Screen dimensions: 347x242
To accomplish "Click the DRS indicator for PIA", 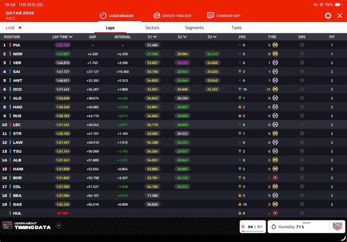I will [302, 45].
